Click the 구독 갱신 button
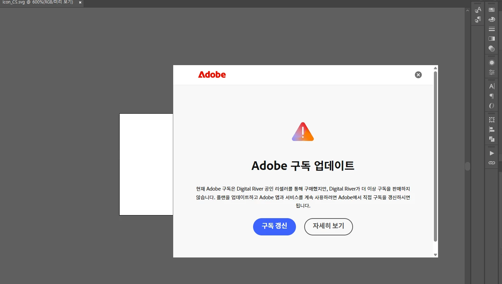Viewport: 502px width, 284px height. pyautogui.click(x=275, y=227)
